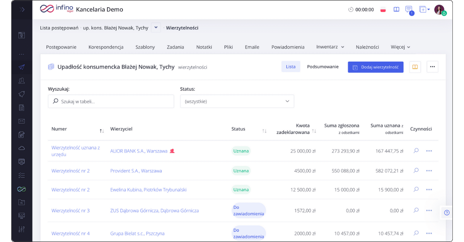Open the task checklist icon in sidebar
The image size is (464, 242).
tap(22, 175)
